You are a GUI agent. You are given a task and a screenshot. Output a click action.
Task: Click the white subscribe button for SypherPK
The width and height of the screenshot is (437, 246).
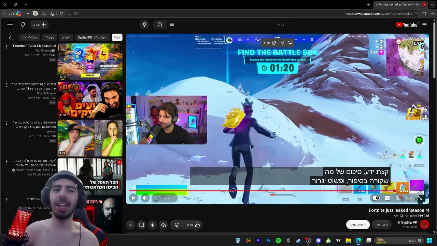click(358, 224)
